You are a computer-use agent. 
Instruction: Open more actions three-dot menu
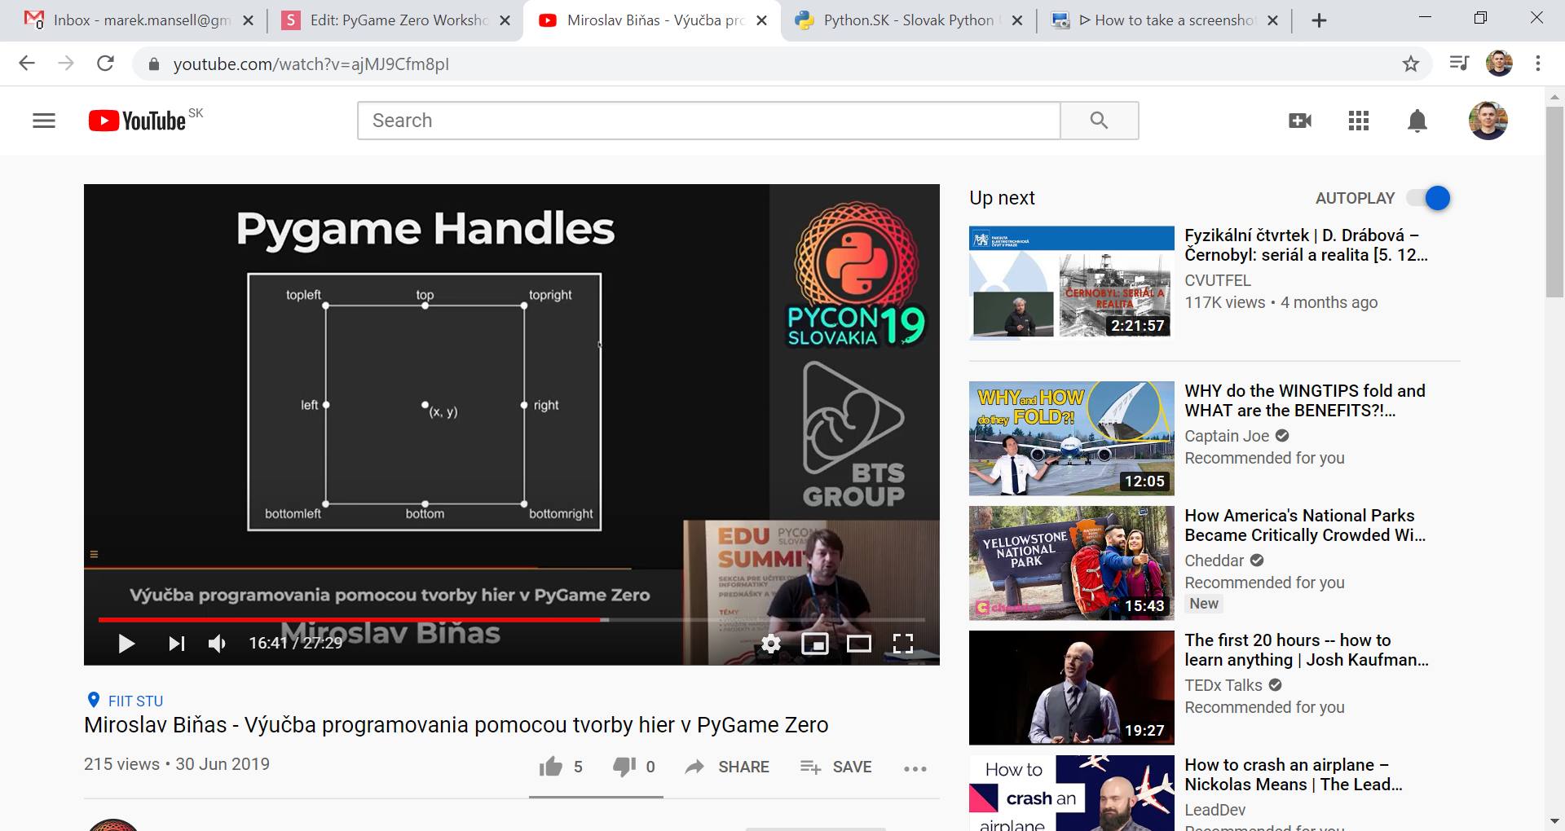pyautogui.click(x=915, y=768)
